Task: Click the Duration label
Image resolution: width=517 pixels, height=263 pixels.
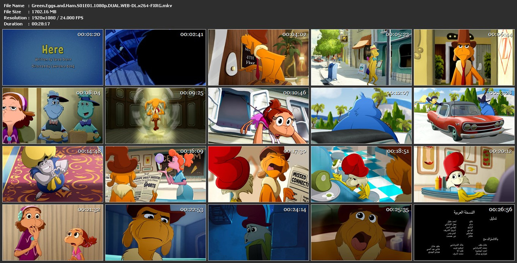Action: tap(13, 24)
